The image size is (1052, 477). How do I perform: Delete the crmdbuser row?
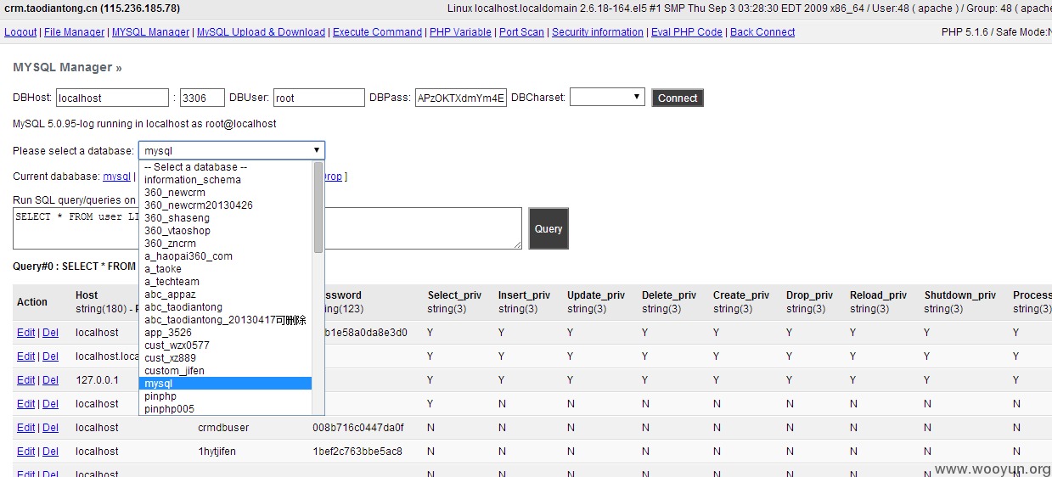click(51, 428)
